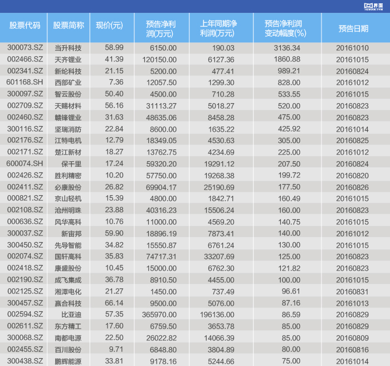
Task: Click the 预告净利润变动幅度(%) column header
Action: (x=285, y=28)
